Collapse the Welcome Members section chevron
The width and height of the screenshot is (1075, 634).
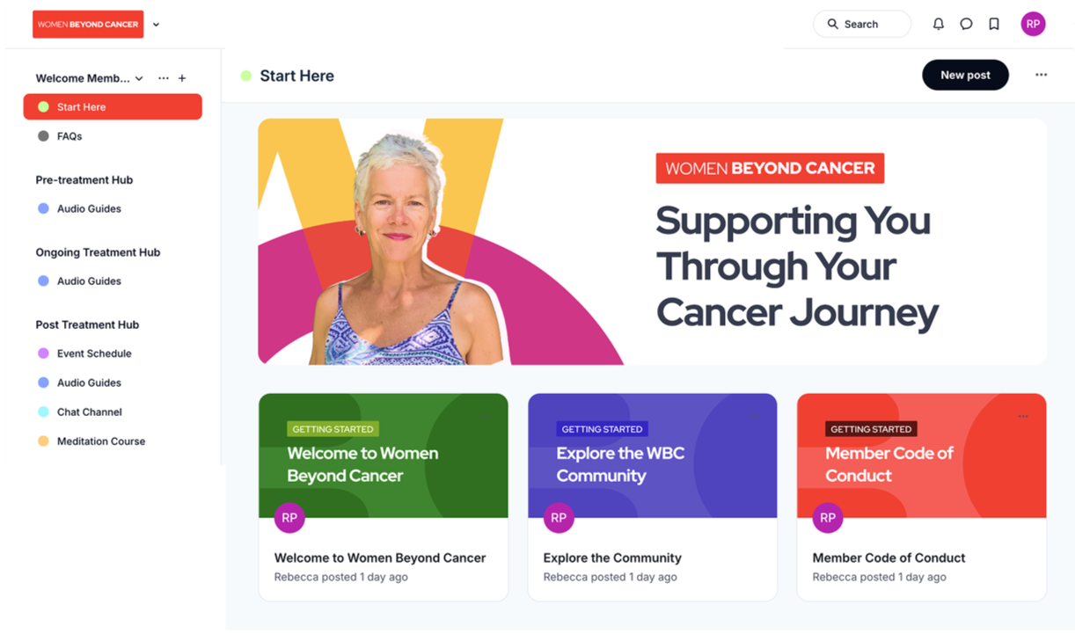pyautogui.click(x=139, y=78)
